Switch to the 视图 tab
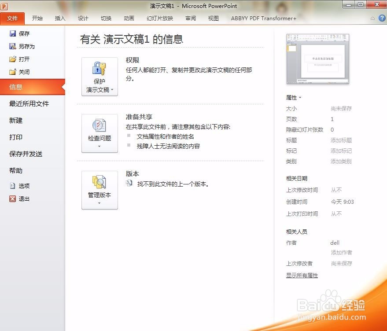This screenshot has width=387, height=331. click(213, 18)
